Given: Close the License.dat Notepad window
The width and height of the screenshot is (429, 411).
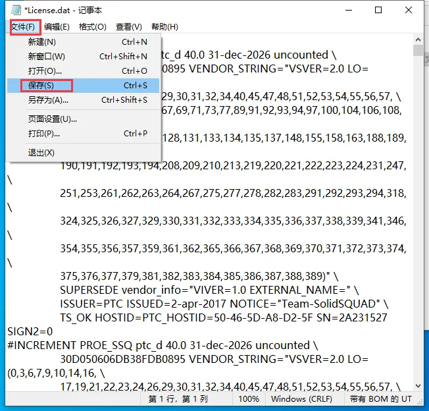Looking at the screenshot, I should coord(409,10).
